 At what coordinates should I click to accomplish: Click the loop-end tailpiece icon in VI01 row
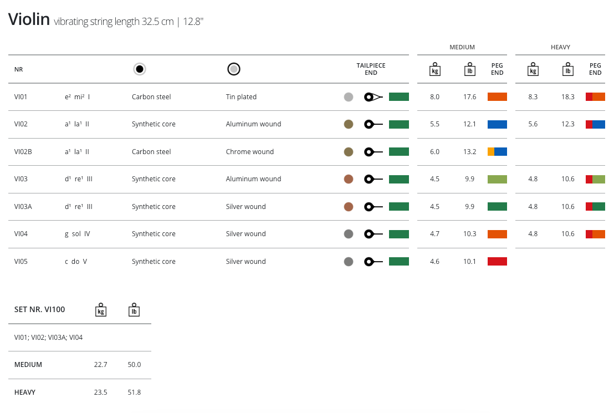(x=373, y=97)
